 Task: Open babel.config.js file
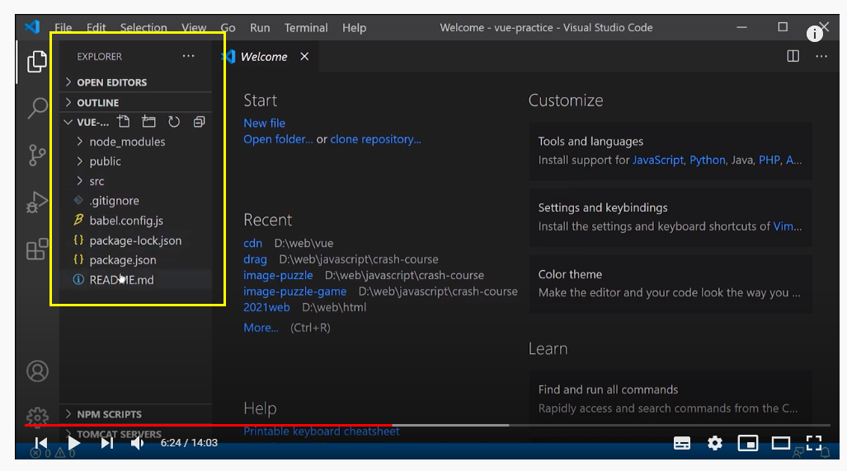(135, 220)
